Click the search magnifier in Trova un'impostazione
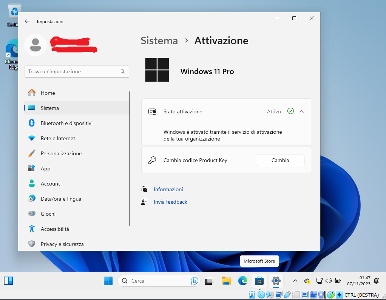386x300 pixels. pos(123,71)
